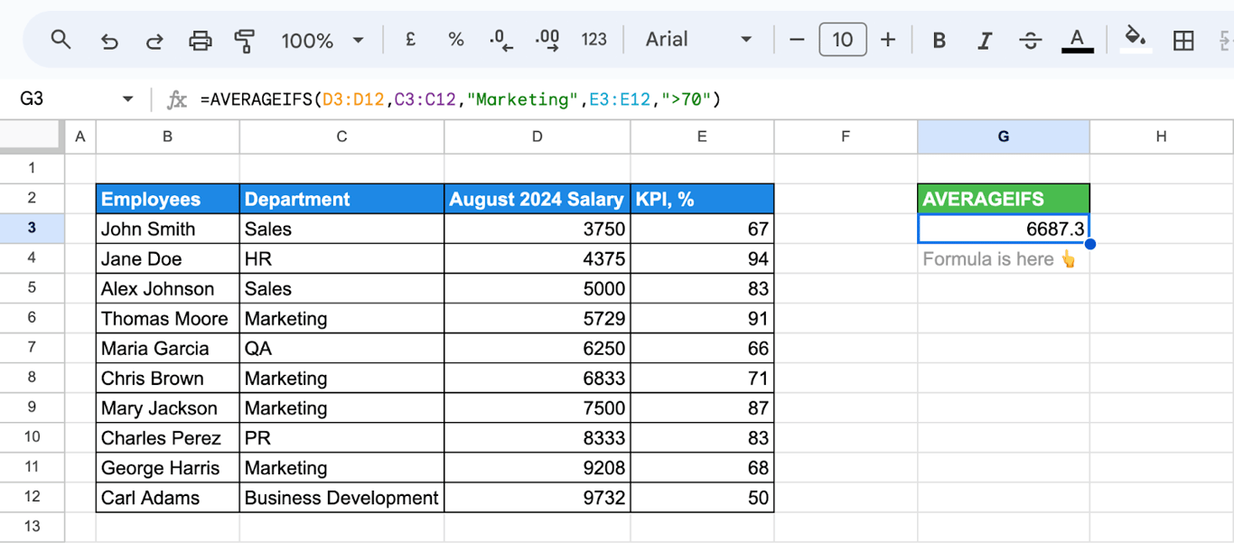
Task: Select KPI cell 94
Action: (x=702, y=258)
